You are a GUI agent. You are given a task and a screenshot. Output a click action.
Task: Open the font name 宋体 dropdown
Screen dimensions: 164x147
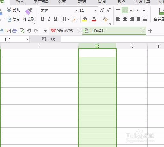pos(76,10)
